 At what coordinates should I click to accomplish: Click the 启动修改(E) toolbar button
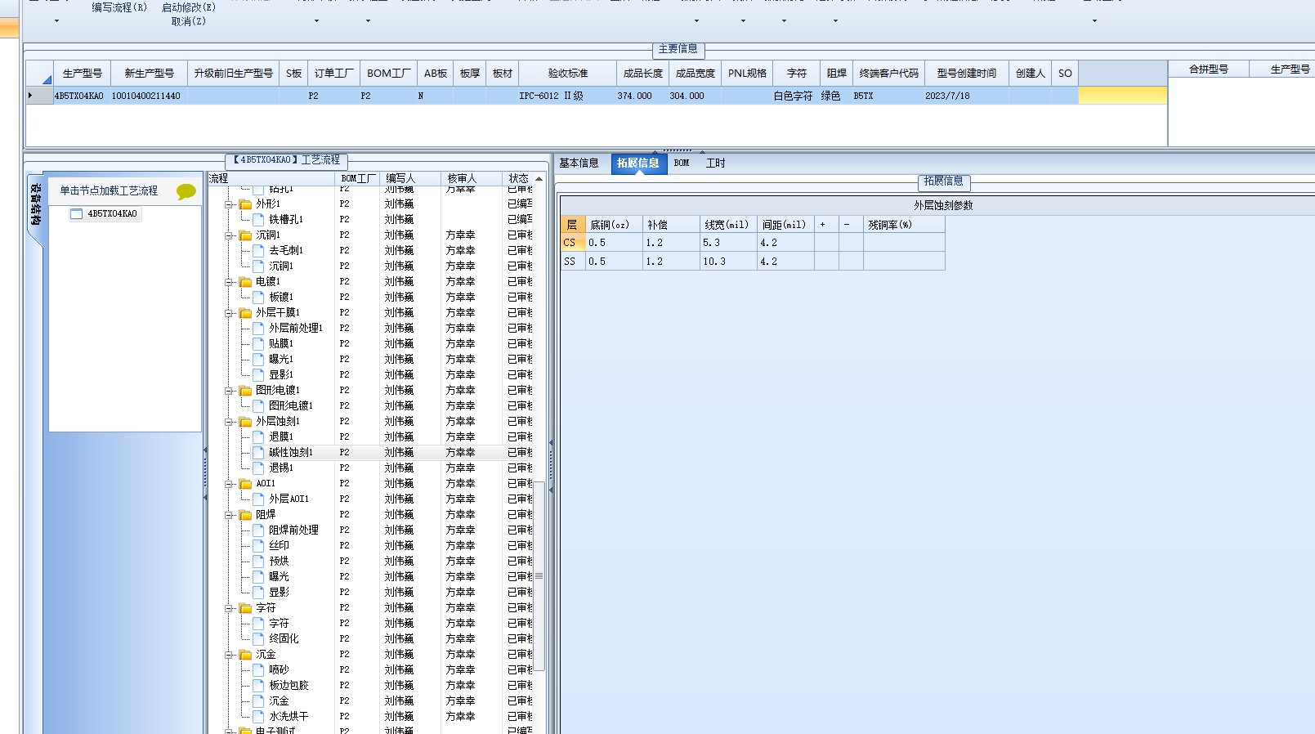(189, 7)
